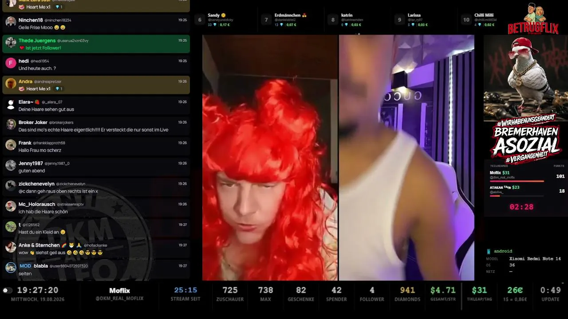Click the rank 7 badge beside Erdmännchen
The height and width of the screenshot is (319, 568).
(x=266, y=20)
